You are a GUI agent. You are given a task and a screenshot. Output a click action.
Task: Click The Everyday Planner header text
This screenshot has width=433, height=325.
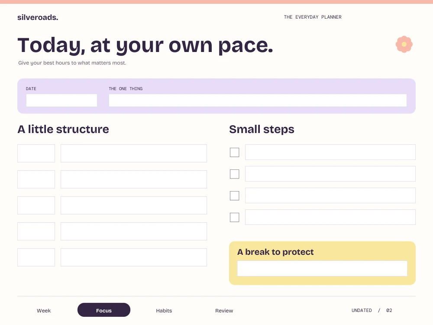pyautogui.click(x=313, y=17)
